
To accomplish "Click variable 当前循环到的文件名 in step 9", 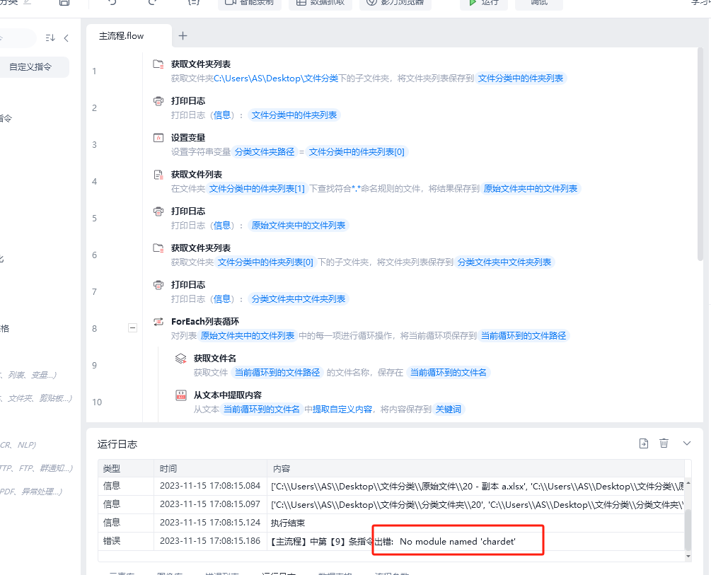I will [448, 372].
